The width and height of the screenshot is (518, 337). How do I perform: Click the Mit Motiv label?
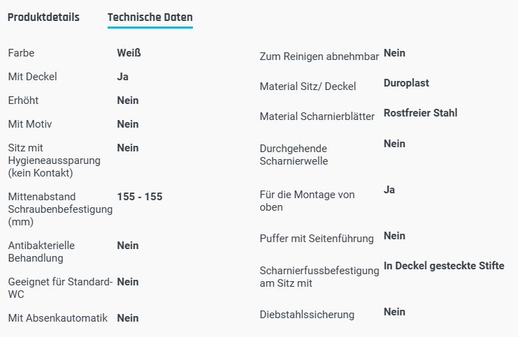(x=30, y=124)
